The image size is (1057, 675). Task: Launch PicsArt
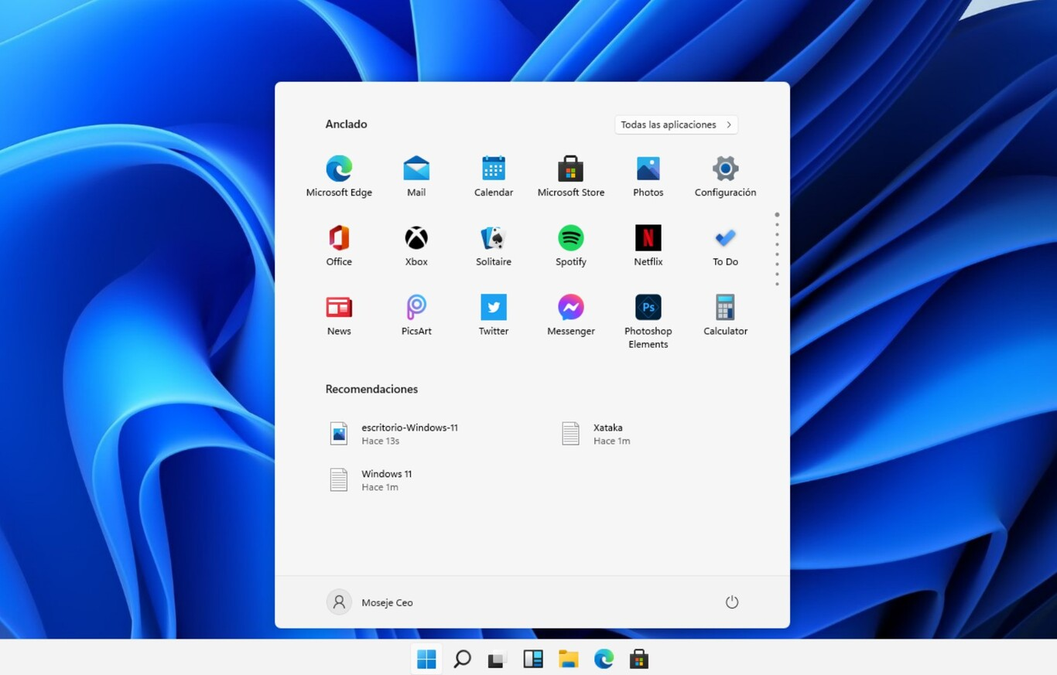point(416,315)
